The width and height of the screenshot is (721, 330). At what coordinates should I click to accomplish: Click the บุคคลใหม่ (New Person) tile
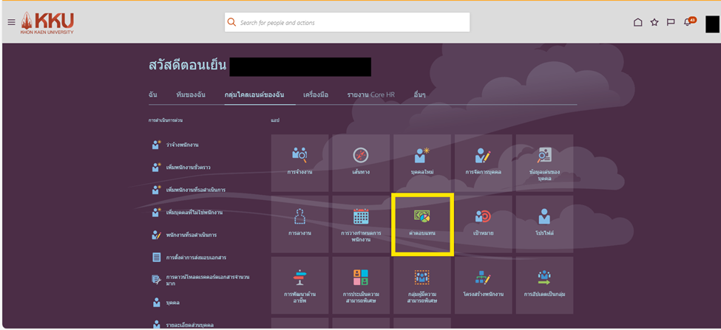422,162
